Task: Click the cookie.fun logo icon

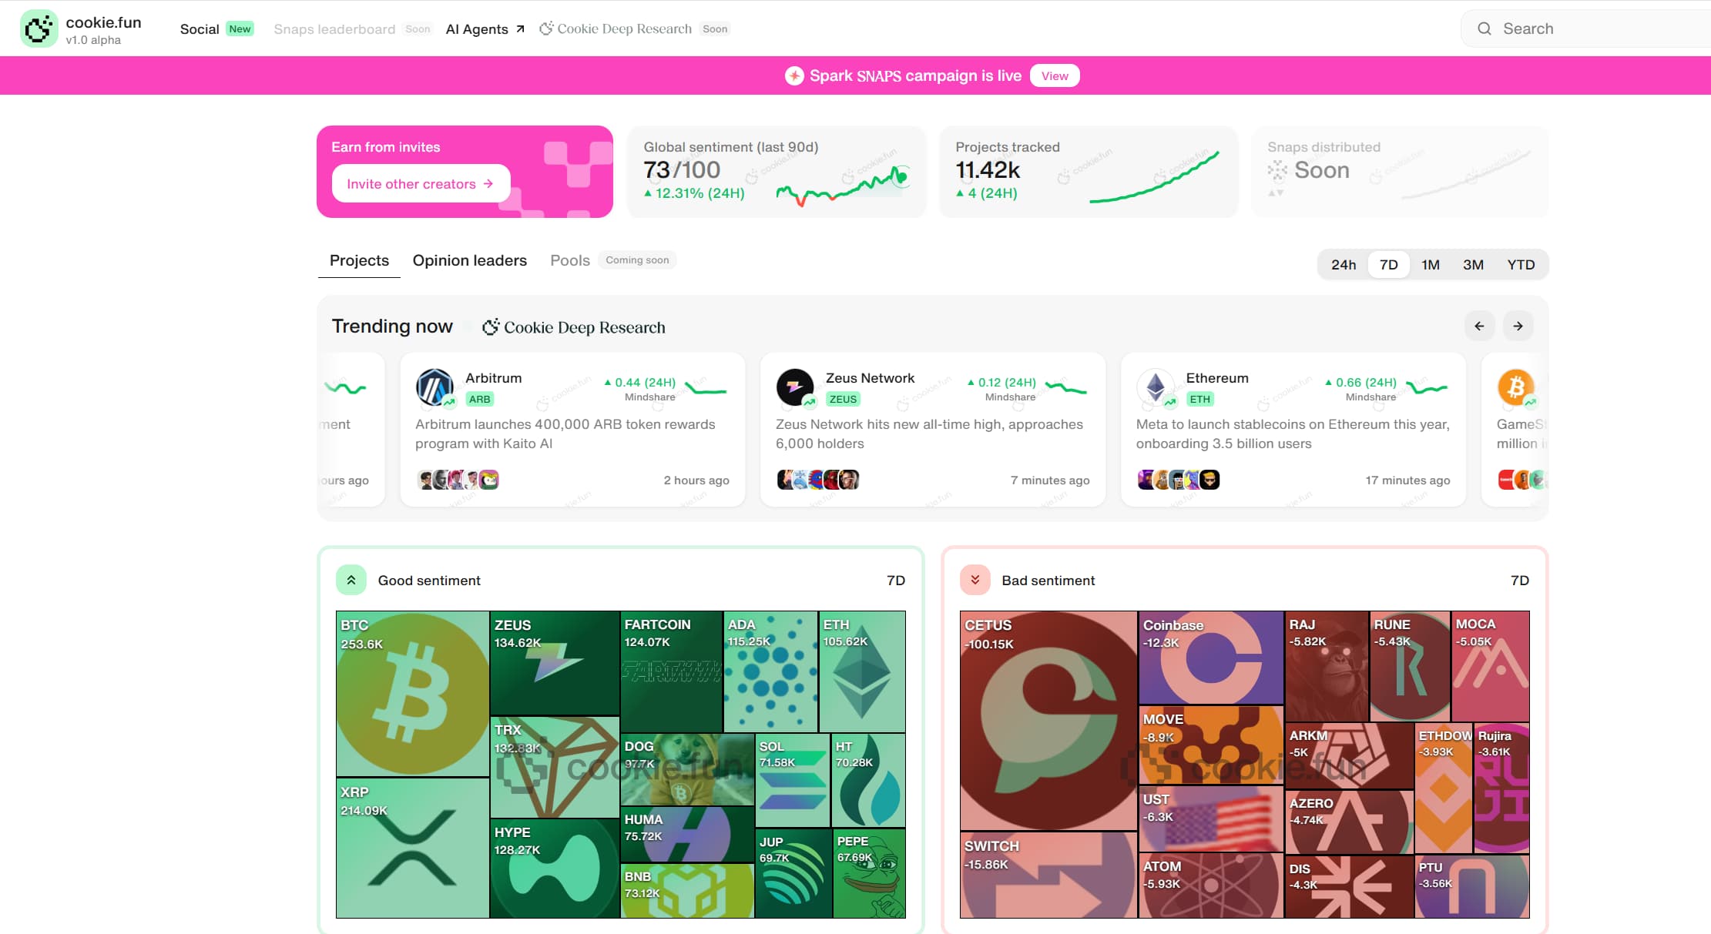Action: (x=39, y=29)
